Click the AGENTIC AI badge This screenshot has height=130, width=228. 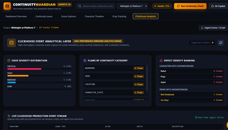(64, 5)
